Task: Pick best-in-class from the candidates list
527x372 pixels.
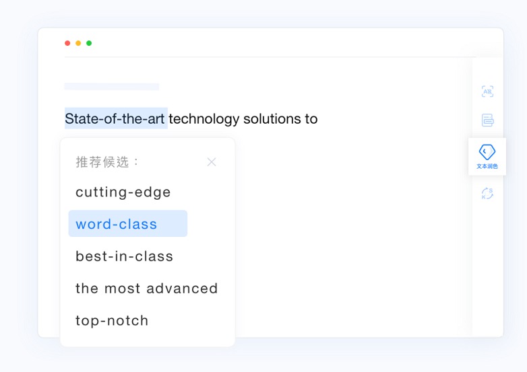Action: tap(125, 256)
